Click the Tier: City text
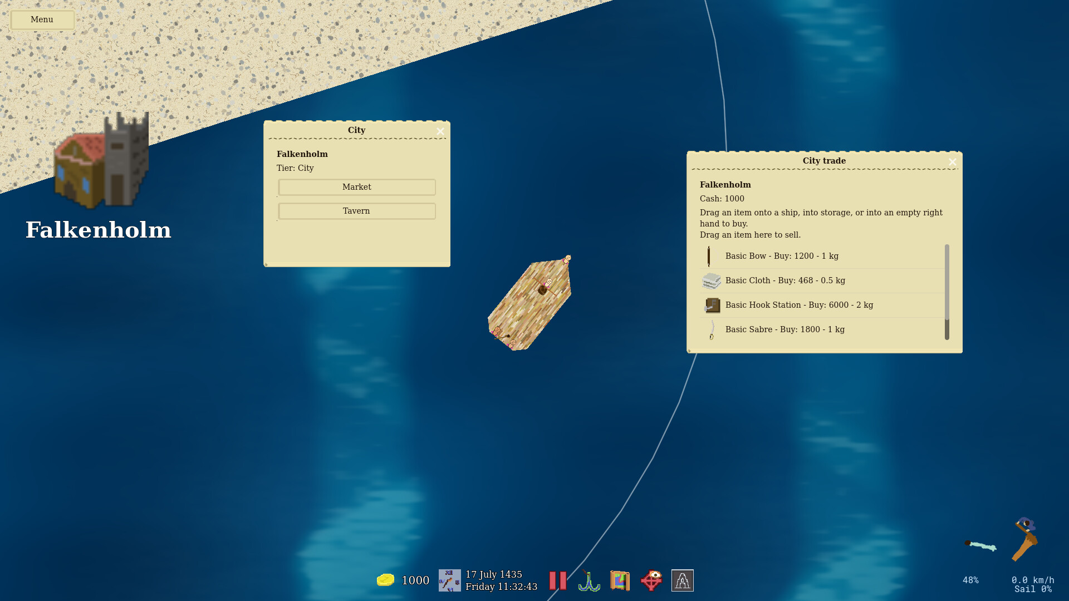Image resolution: width=1069 pixels, height=601 pixels. [295, 168]
